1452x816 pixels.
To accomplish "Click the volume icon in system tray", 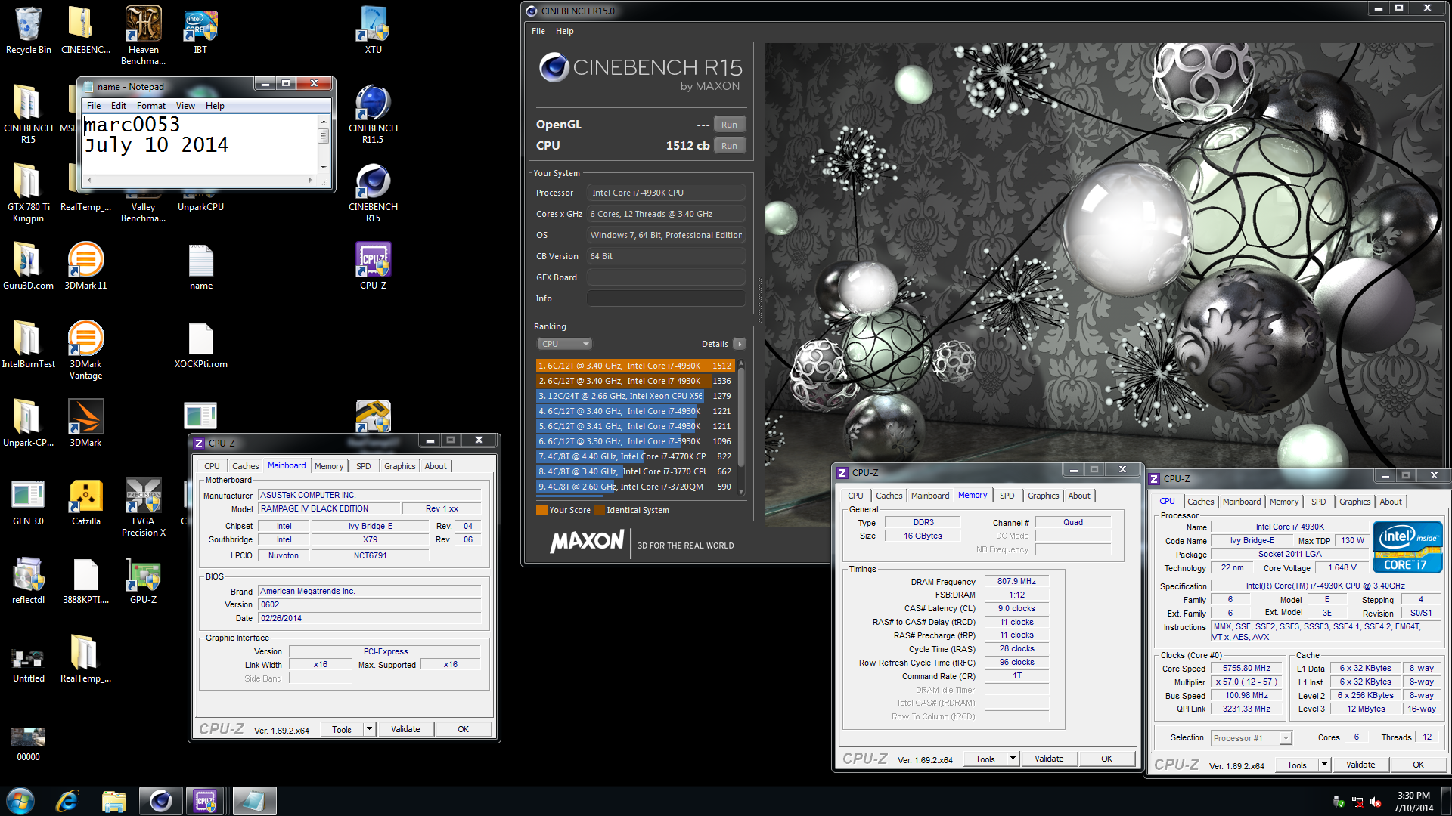I will coord(1376,802).
